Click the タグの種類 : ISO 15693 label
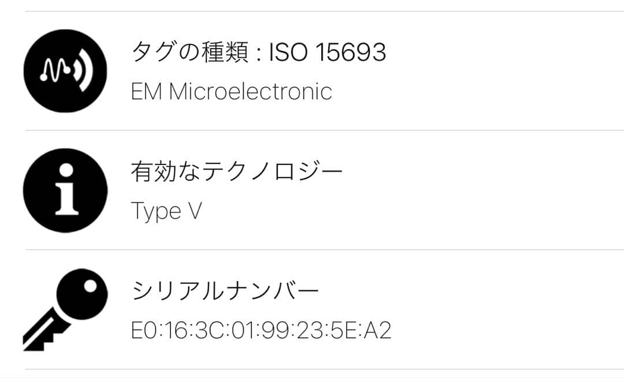The image size is (624, 378). (260, 51)
